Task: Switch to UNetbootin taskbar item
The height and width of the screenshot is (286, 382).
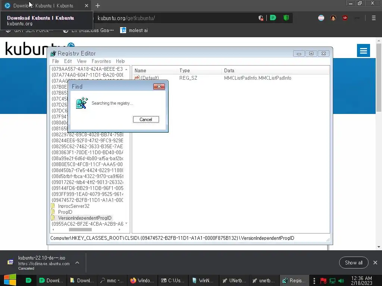Action: 234,280
